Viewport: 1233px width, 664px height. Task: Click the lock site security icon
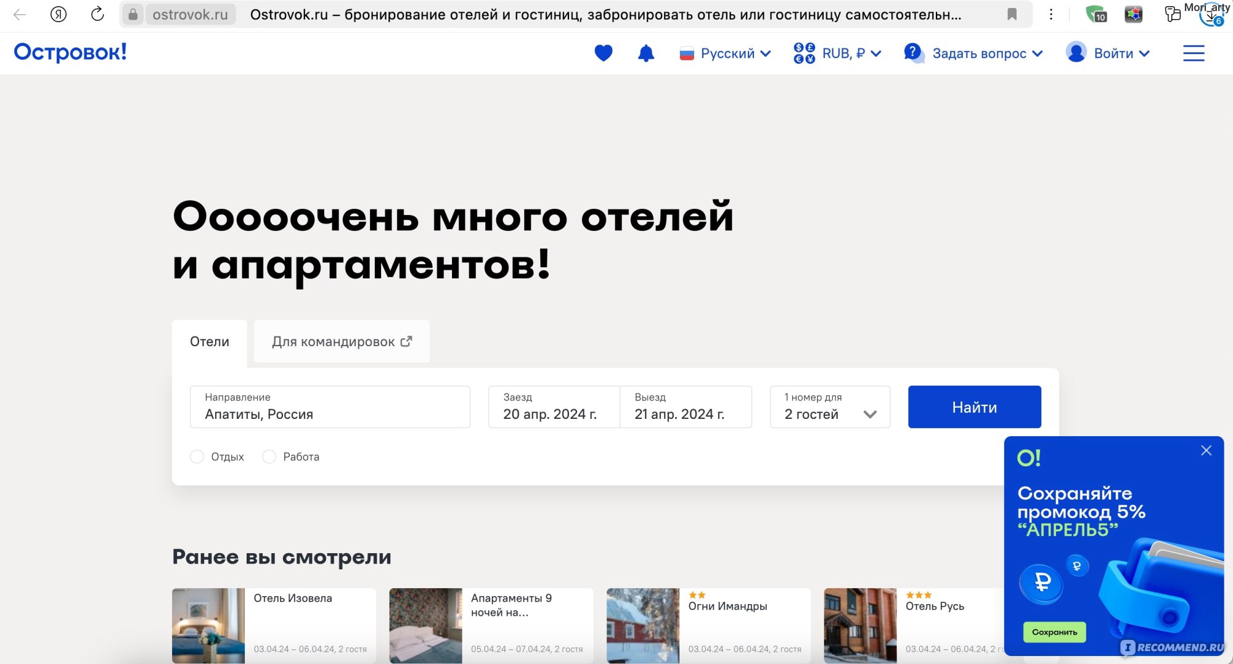click(x=133, y=14)
